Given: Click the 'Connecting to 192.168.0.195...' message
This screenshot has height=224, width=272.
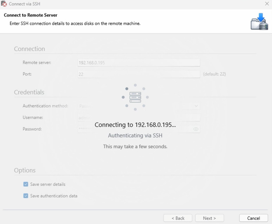Looking at the screenshot, I should 135,125.
